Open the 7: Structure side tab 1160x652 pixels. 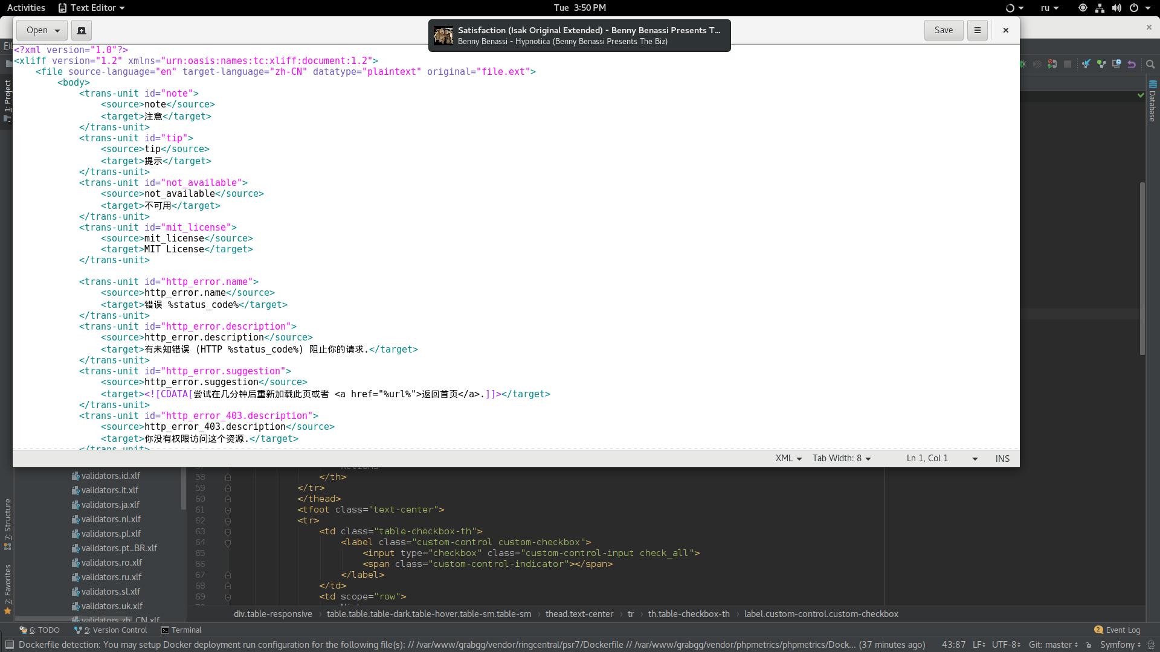pyautogui.click(x=7, y=524)
